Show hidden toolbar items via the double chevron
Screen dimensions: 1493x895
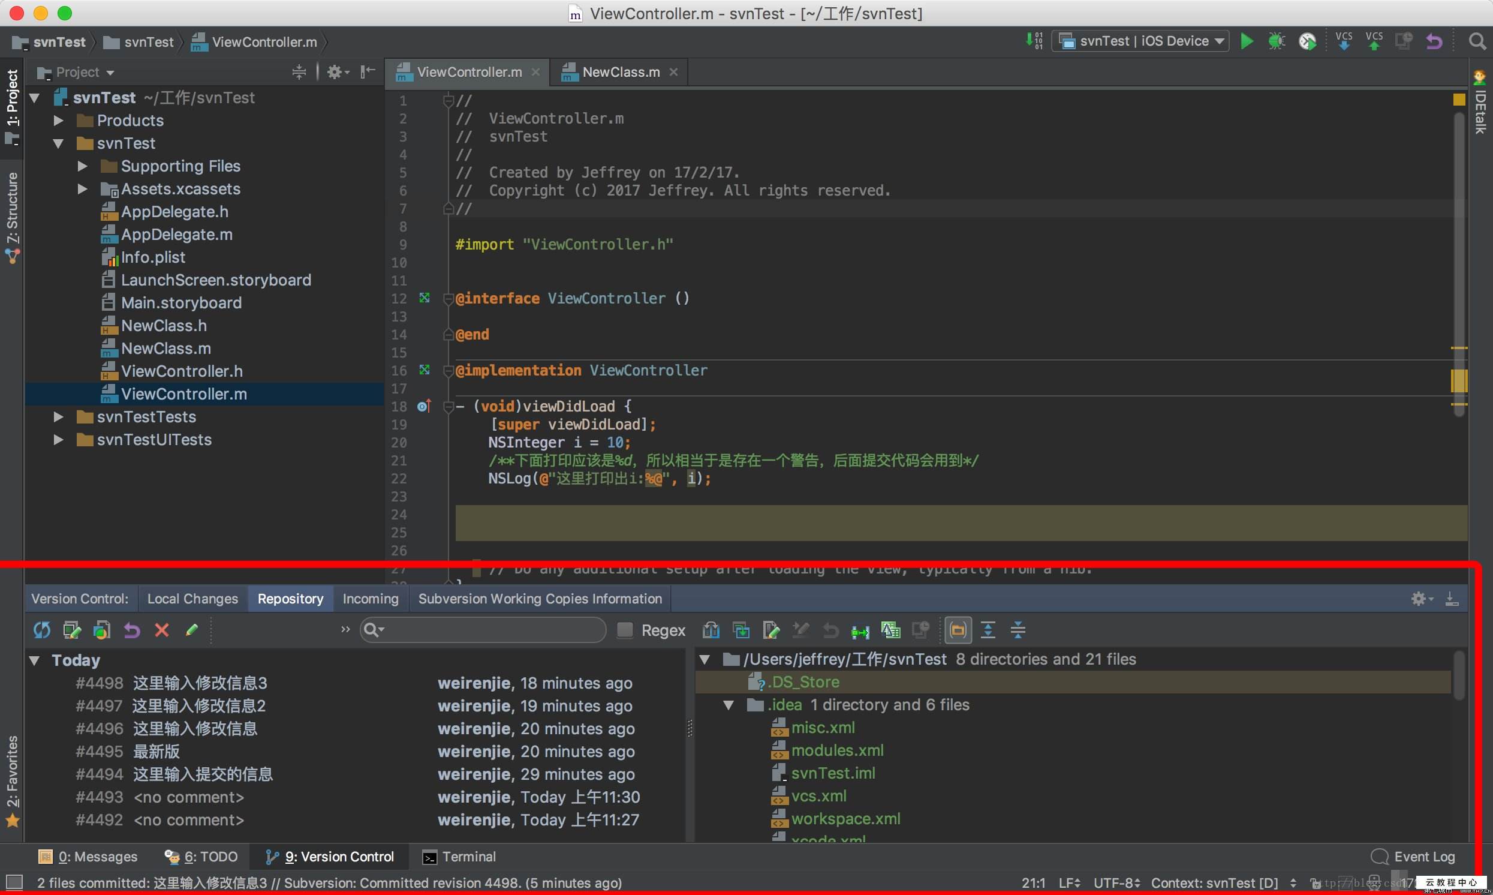[345, 630]
